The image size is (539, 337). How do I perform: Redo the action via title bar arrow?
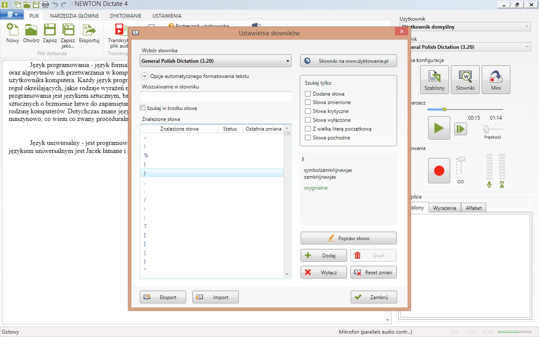pyautogui.click(x=64, y=4)
